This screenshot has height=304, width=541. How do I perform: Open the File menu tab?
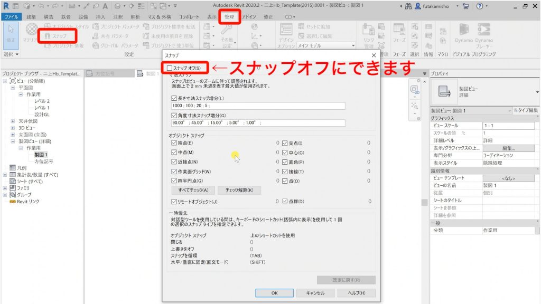point(13,16)
